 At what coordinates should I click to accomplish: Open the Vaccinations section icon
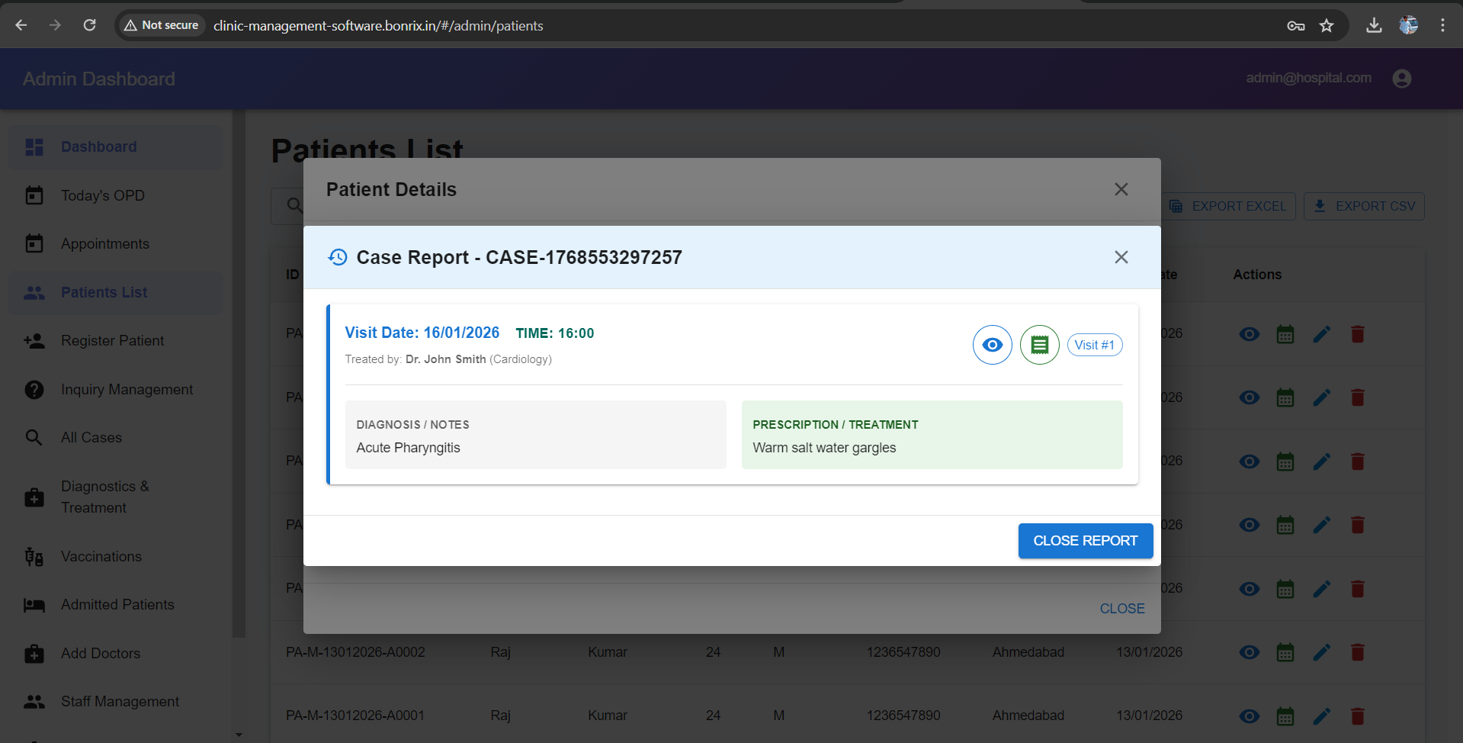click(34, 556)
